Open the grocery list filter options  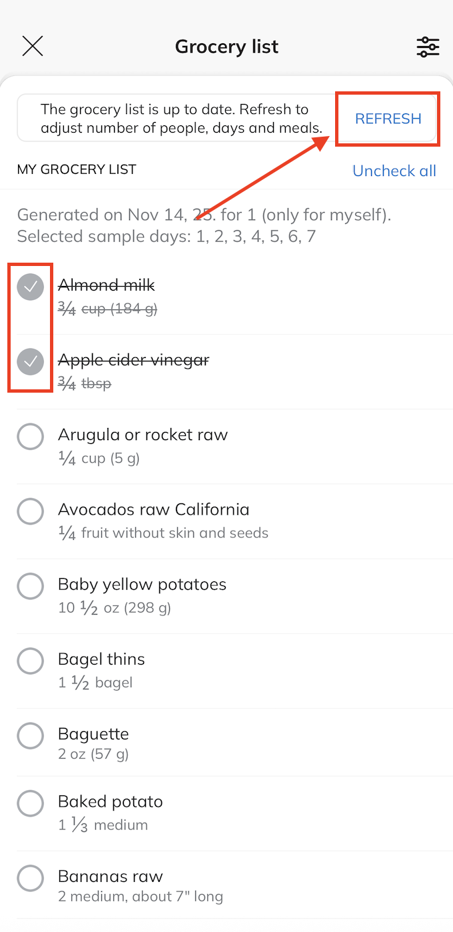tap(428, 46)
